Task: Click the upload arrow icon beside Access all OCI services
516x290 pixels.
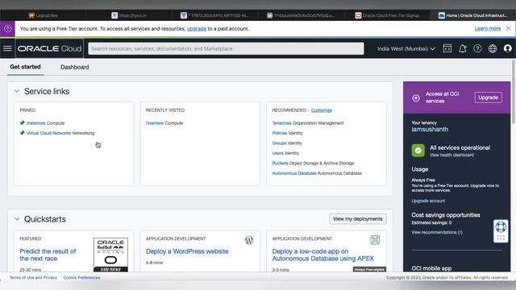Action: [x=416, y=98]
